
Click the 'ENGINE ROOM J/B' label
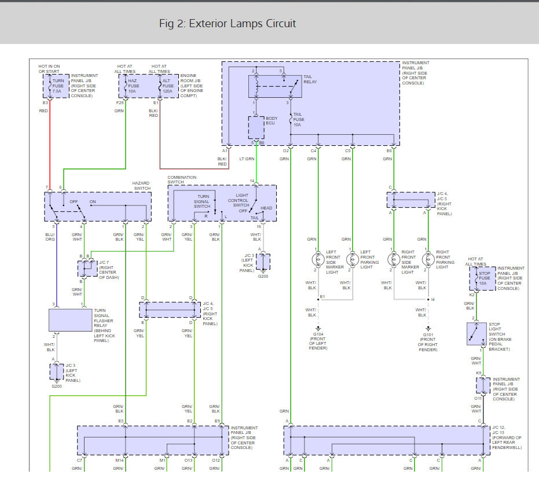[x=190, y=78]
